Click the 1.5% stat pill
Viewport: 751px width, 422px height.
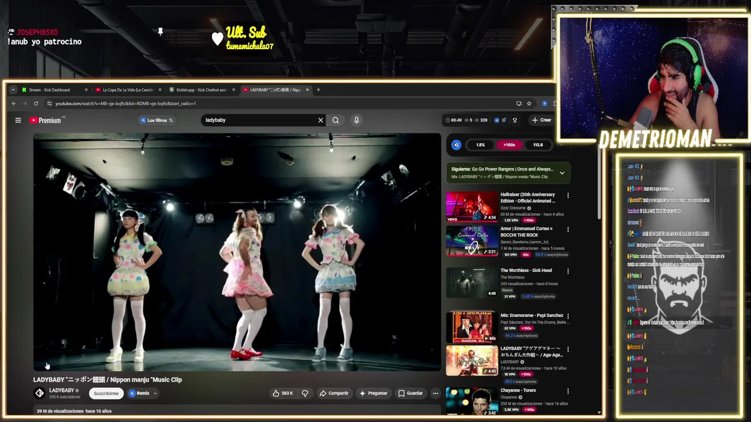(481, 145)
